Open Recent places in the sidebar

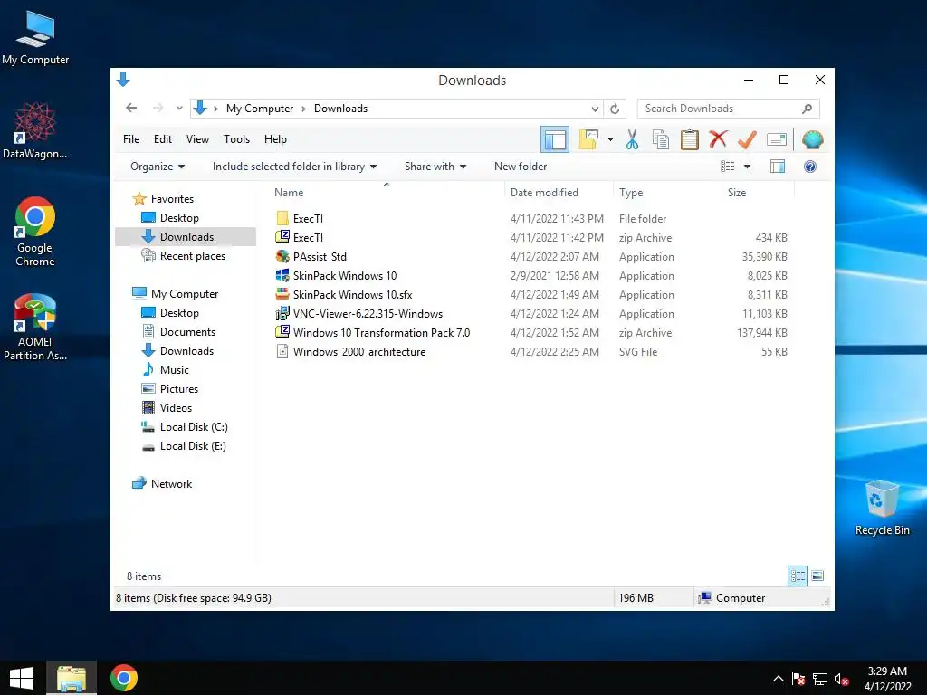192,256
